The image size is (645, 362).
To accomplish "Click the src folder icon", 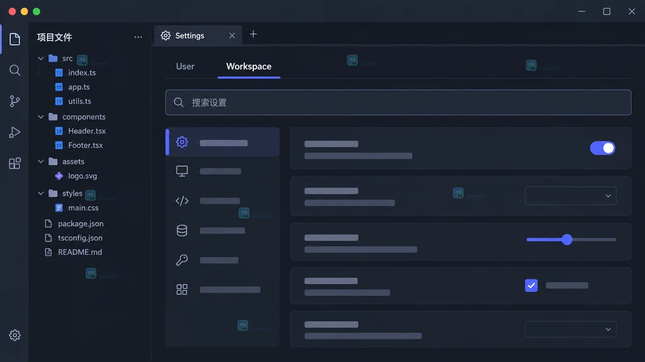I will point(53,58).
